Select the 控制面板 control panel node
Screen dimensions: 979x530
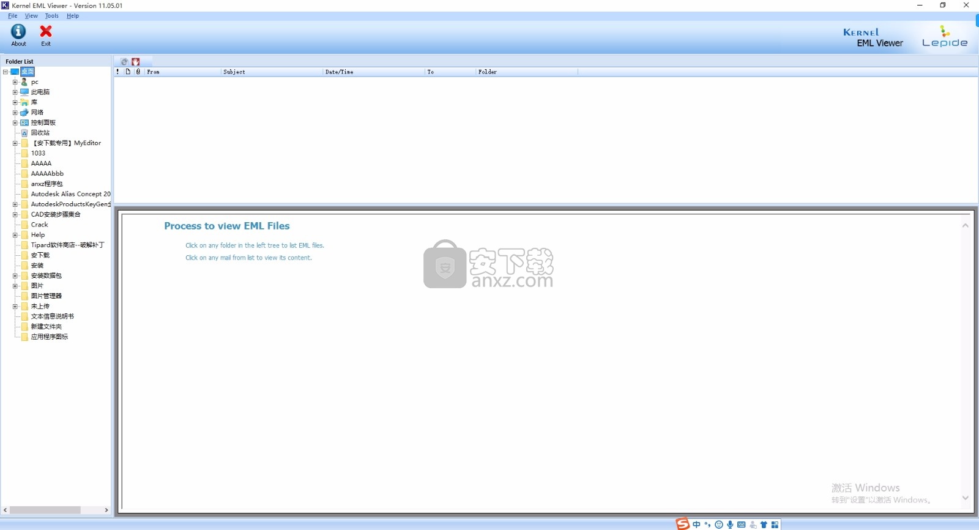[x=43, y=122]
